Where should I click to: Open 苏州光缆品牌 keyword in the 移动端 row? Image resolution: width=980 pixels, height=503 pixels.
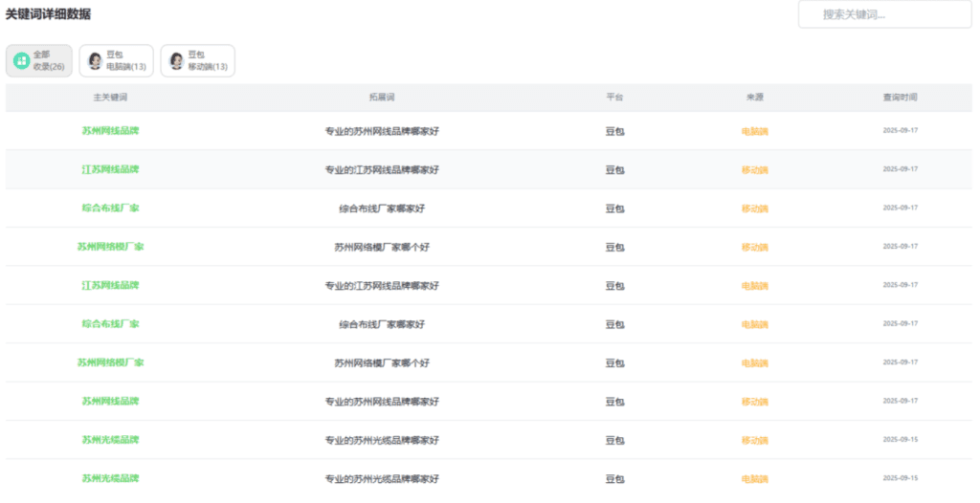(110, 440)
